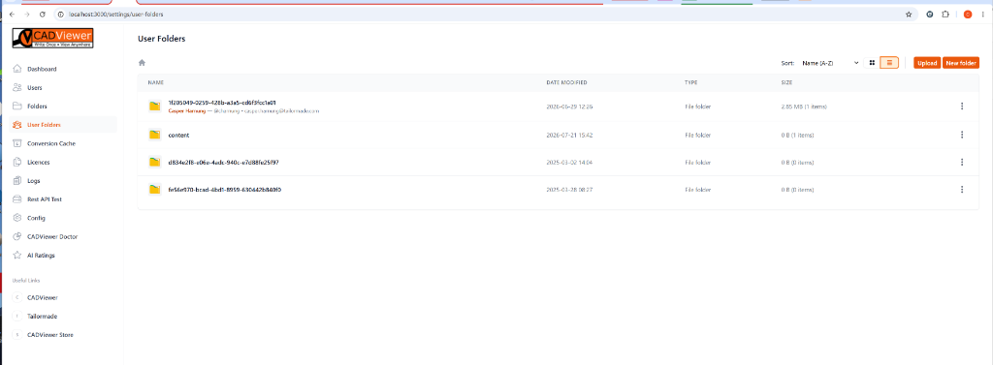Click the CADViewer Doctor icon
Screen dimensions: 993x365
point(17,236)
